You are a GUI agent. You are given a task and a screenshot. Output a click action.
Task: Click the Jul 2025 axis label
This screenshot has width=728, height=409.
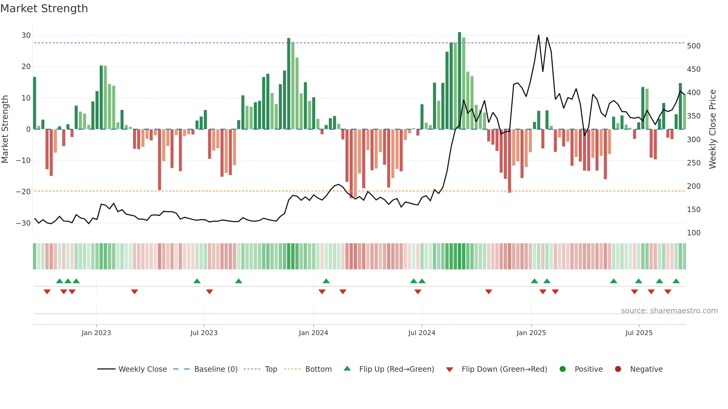click(639, 333)
